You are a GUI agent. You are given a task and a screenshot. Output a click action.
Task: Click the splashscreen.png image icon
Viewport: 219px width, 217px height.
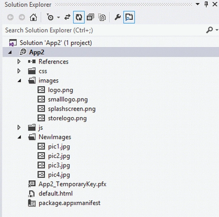pyautogui.click(x=41, y=109)
